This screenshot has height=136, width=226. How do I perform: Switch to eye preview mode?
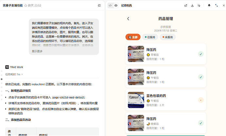tap(116, 6)
